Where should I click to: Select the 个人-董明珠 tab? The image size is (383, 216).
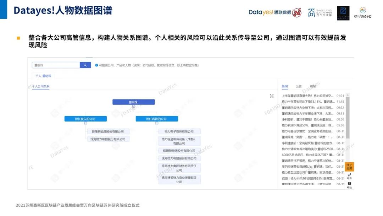coord(43,76)
